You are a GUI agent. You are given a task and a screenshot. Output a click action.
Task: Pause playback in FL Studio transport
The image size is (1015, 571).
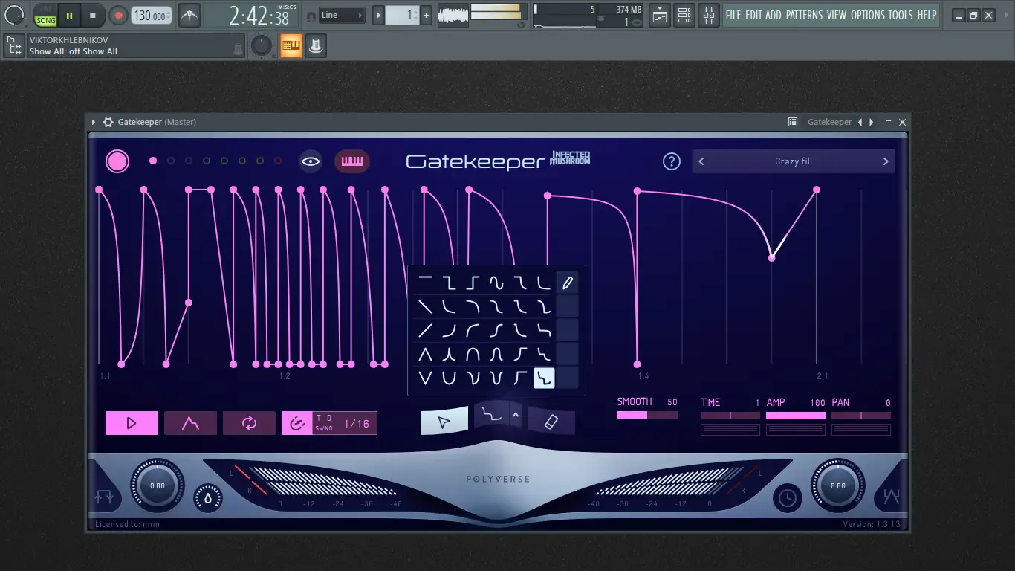69,15
